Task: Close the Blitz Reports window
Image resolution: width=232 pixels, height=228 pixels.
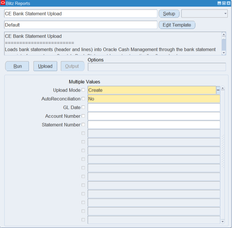Action: click(229, 3)
